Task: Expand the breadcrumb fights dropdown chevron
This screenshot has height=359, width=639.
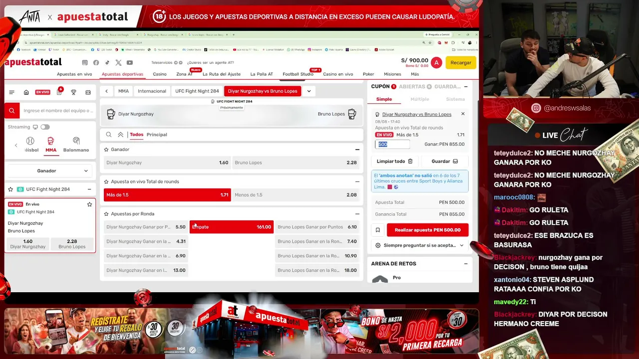Action: pos(309,91)
